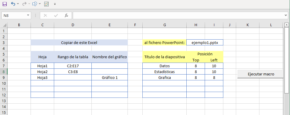290x115 pixels.
Task: Click the Insert Function fx icon
Action: click(66, 15)
